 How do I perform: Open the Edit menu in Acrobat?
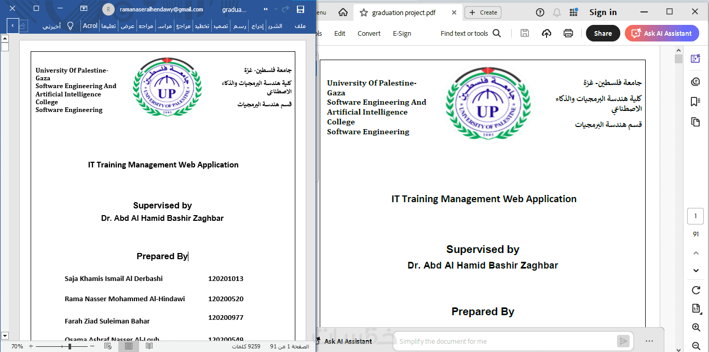[x=340, y=33]
